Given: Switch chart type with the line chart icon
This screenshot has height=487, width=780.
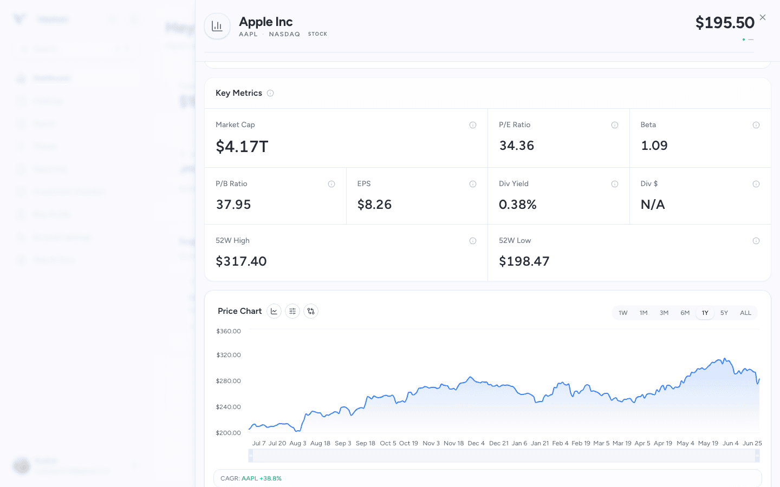Looking at the screenshot, I should coord(274,311).
